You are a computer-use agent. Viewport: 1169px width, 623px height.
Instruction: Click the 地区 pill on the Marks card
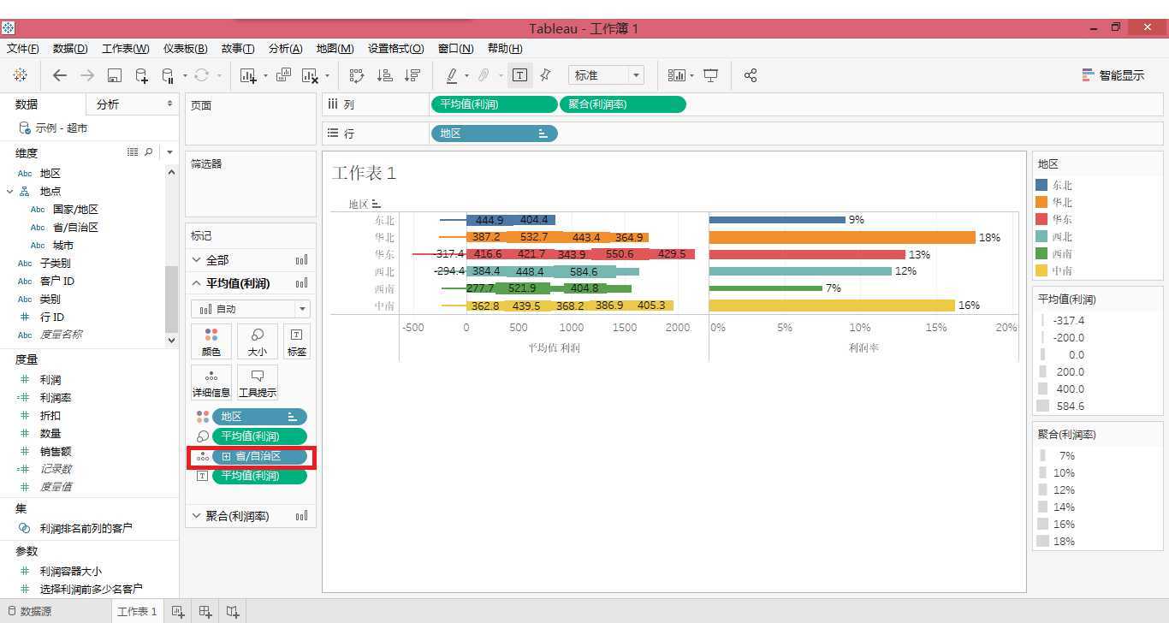click(259, 417)
